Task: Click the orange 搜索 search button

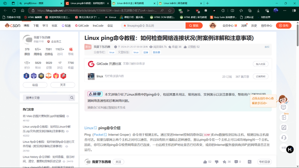Action: [194, 26]
